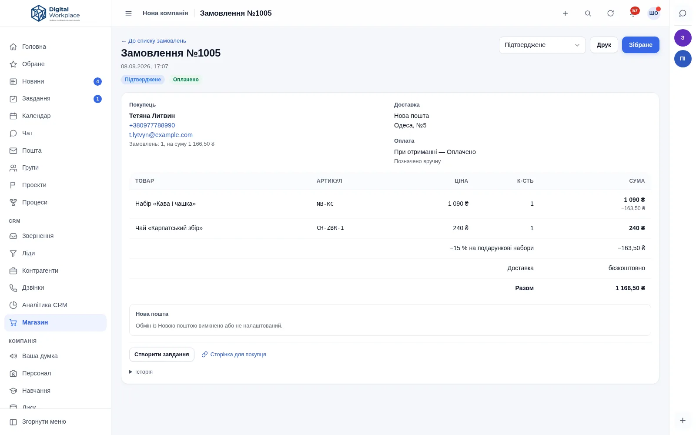This screenshot has width=696, height=435.
Task: Click the plus icon in top bar
Action: (565, 13)
